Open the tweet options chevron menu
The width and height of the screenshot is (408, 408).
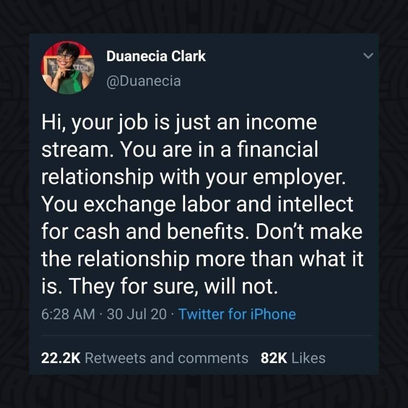coord(368,56)
